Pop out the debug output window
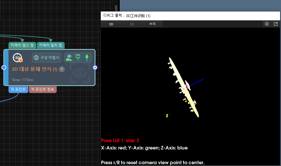 276,24
